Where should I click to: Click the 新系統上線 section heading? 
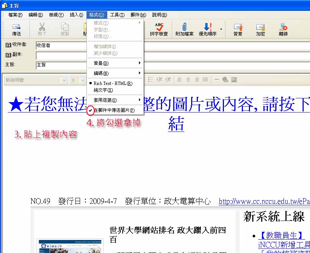(x=274, y=216)
